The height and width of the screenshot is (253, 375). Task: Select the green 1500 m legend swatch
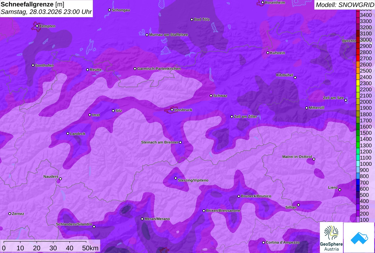(x=358, y=133)
